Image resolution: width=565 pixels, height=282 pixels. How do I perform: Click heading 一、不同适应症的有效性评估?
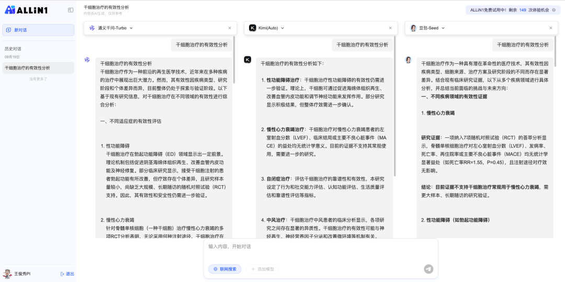click(x=131, y=121)
